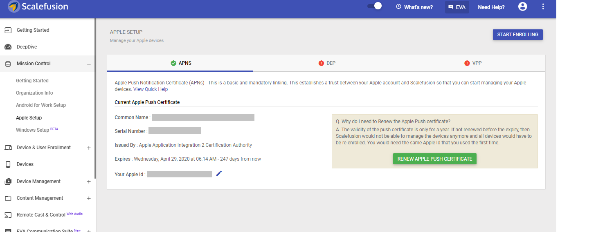Click the Remote Cast & Control label
The image size is (614, 232).
click(x=41, y=215)
